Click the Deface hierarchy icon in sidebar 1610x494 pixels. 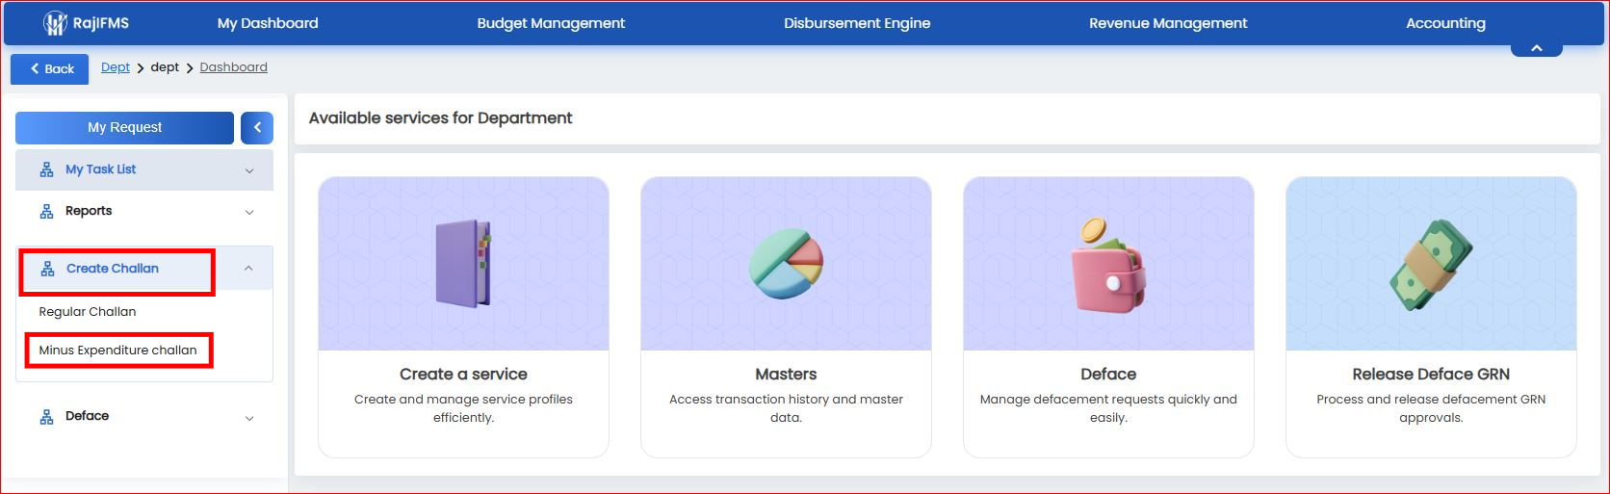[46, 417]
